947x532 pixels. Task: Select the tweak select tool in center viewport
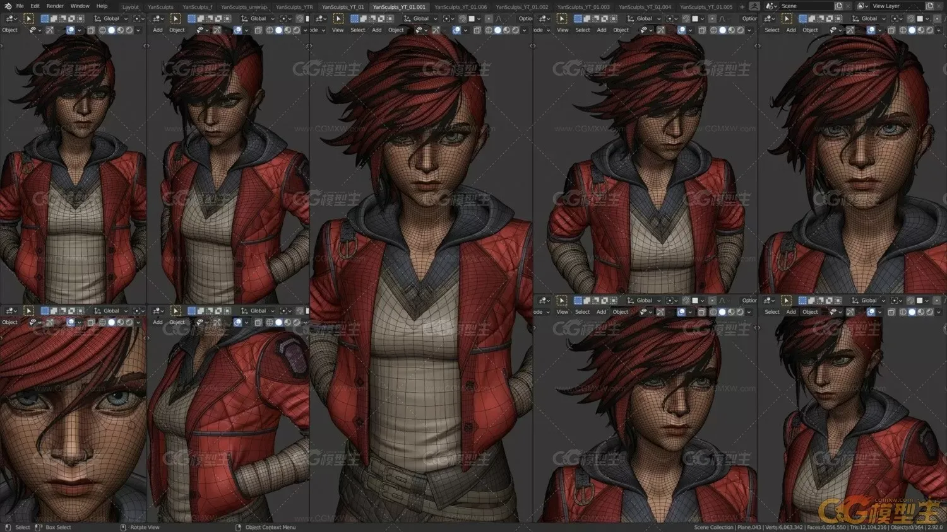[x=338, y=18]
